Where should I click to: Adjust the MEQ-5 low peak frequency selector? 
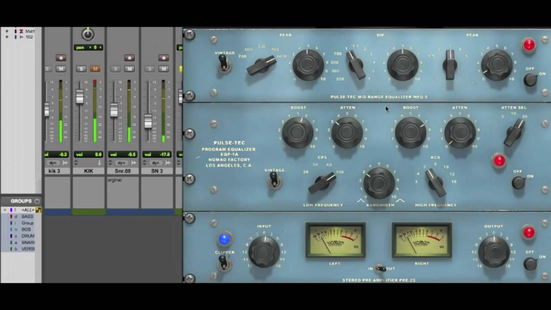262,66
